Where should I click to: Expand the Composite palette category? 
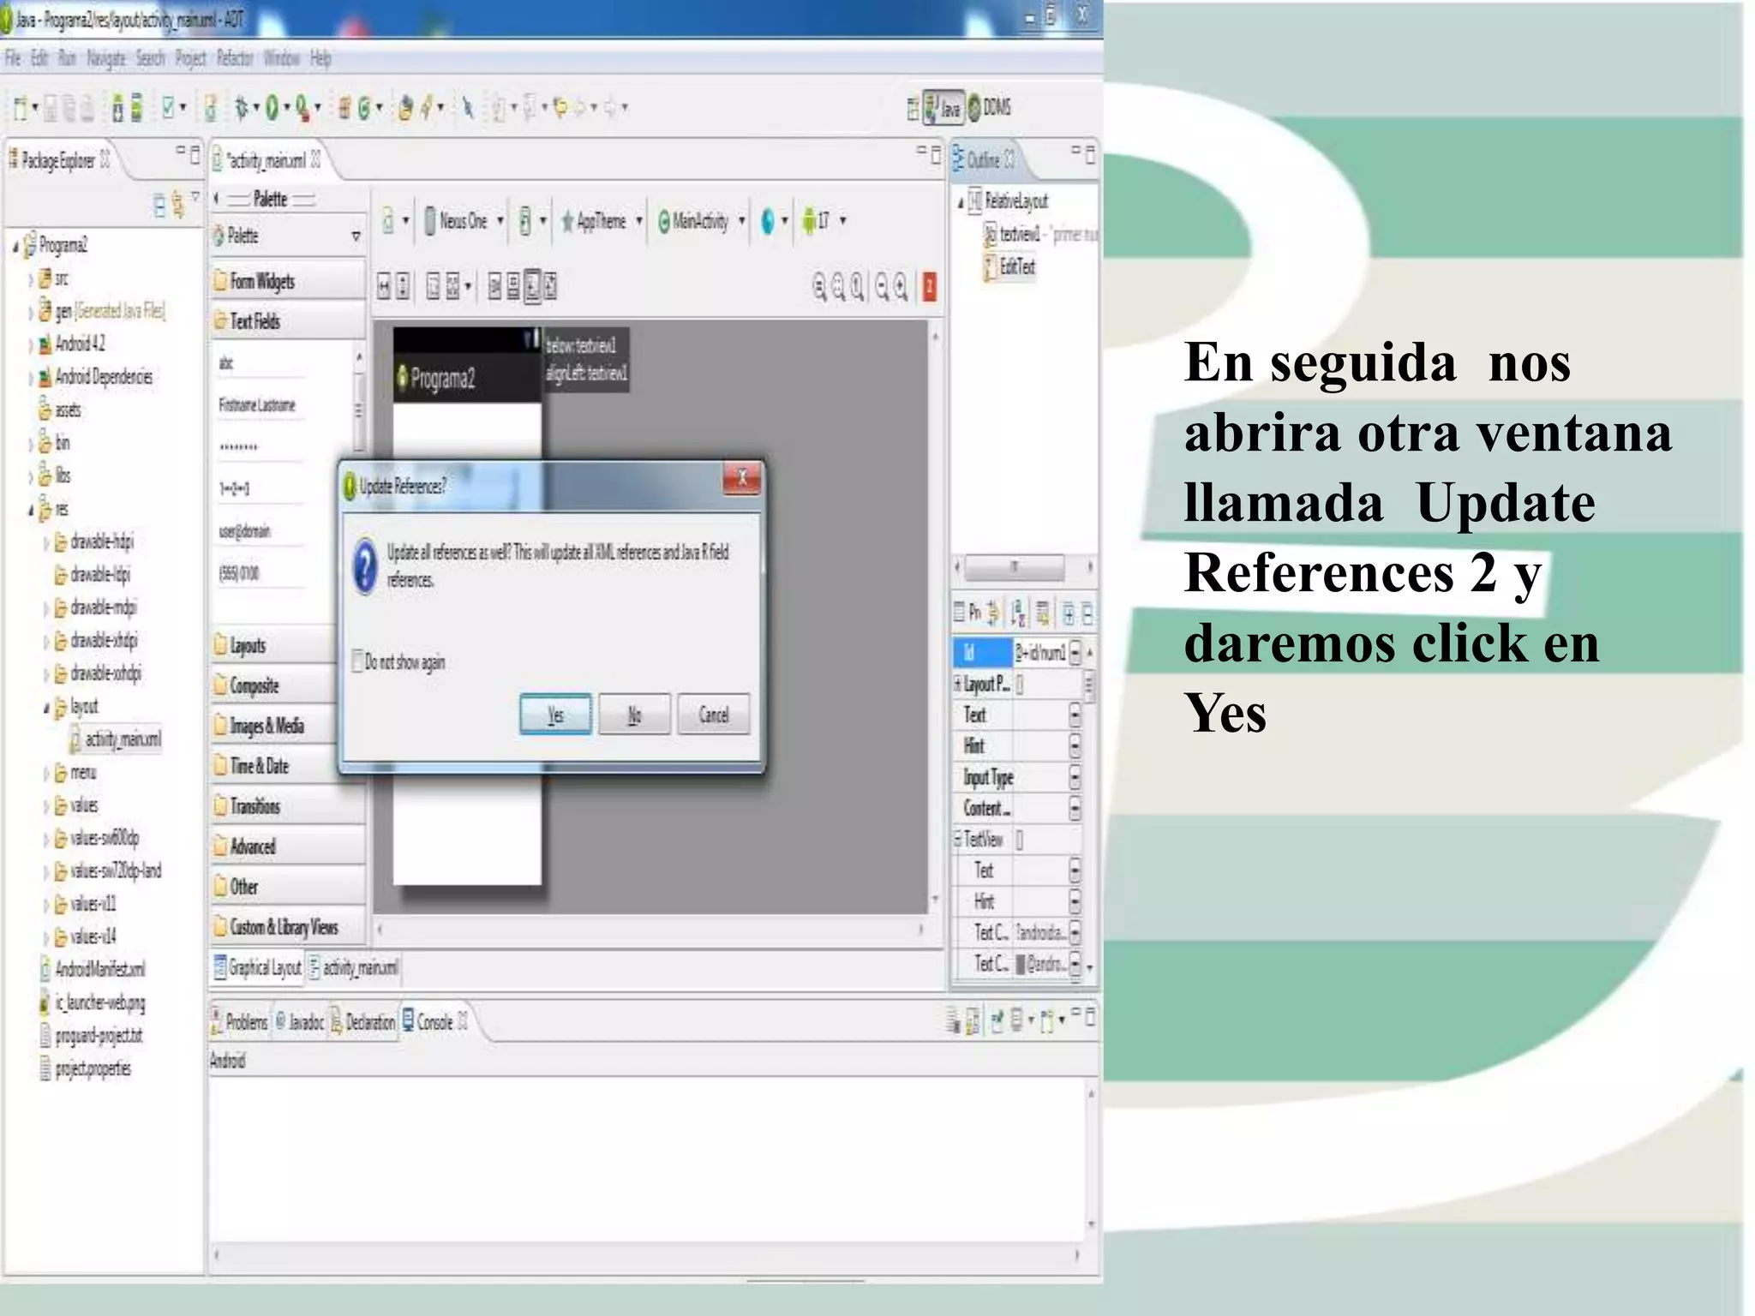274,685
